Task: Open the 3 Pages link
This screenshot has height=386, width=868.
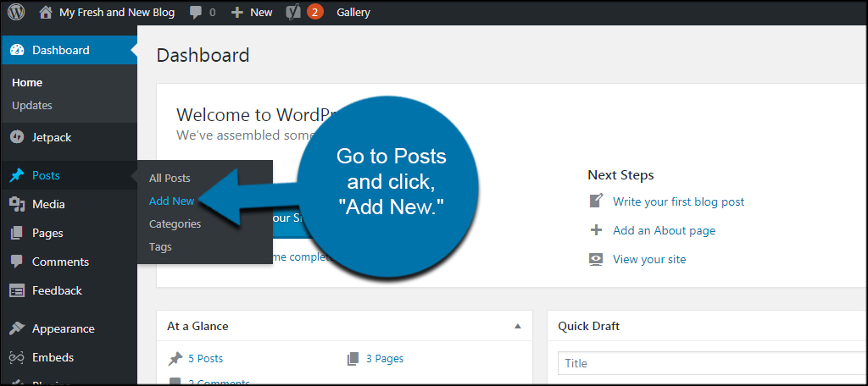Action: (385, 358)
